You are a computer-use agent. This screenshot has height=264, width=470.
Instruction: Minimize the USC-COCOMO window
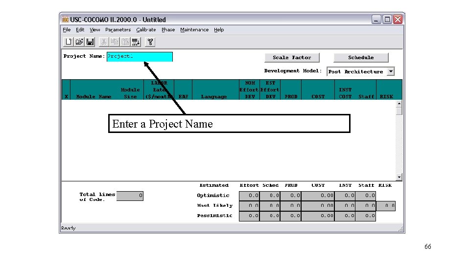pos(376,20)
